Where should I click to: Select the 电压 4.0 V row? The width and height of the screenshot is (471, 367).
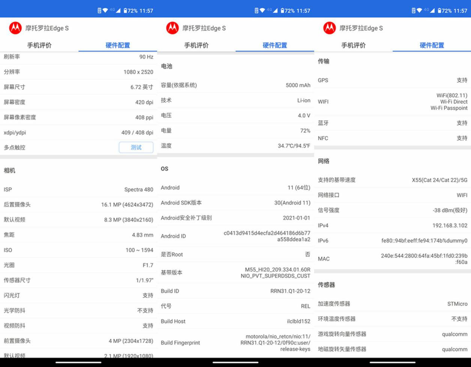point(236,115)
